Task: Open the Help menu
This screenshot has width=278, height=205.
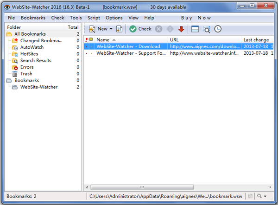Action: point(149,18)
